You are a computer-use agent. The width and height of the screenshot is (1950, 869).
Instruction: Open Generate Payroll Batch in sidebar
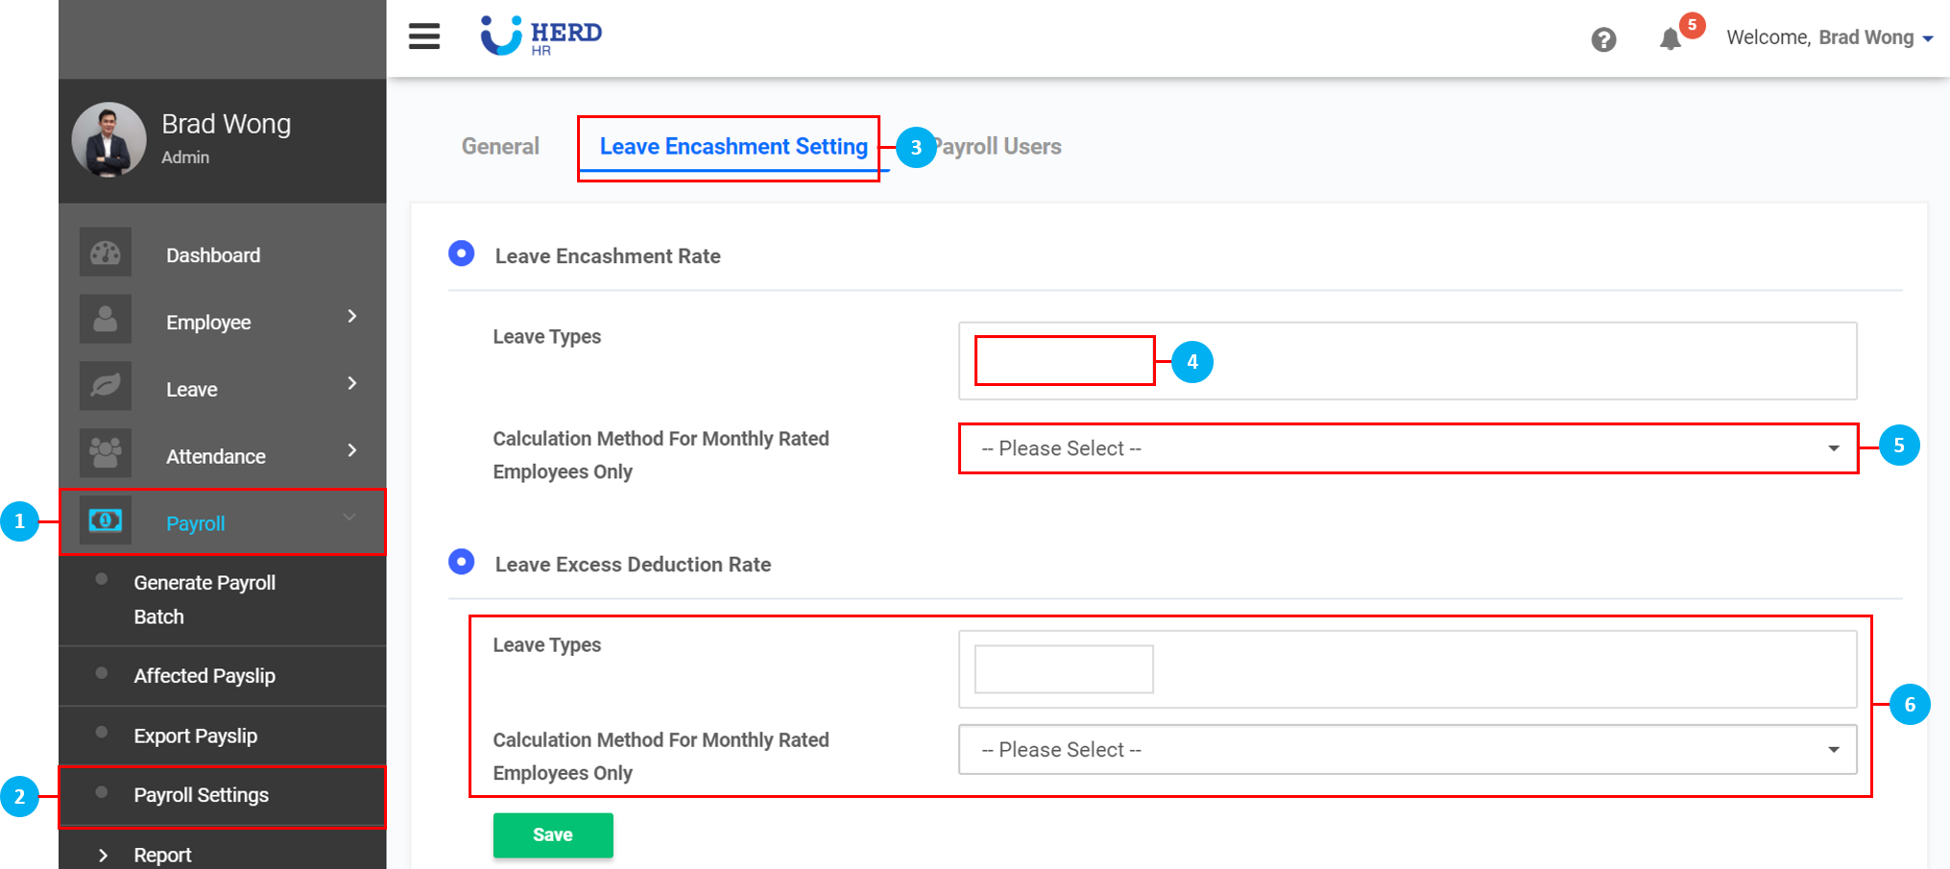pos(205,599)
